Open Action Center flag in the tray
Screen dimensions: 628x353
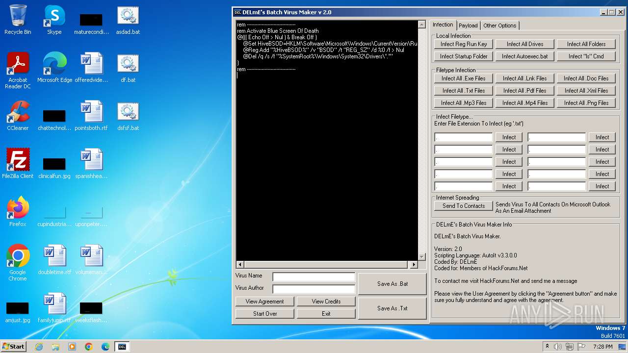(581, 347)
